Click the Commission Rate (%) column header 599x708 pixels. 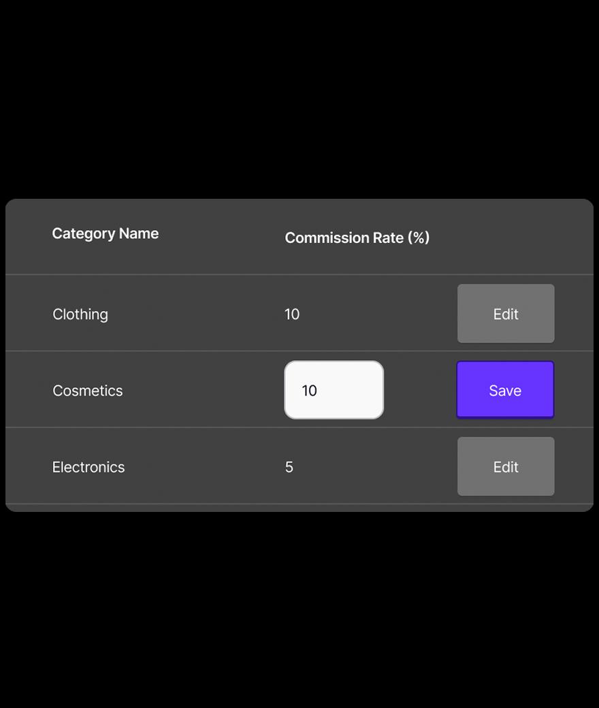357,238
